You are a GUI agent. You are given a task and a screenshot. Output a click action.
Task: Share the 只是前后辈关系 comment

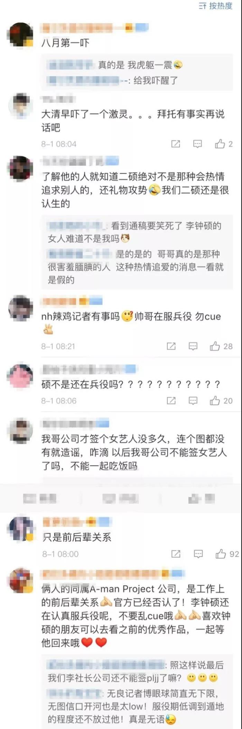coord(176,554)
